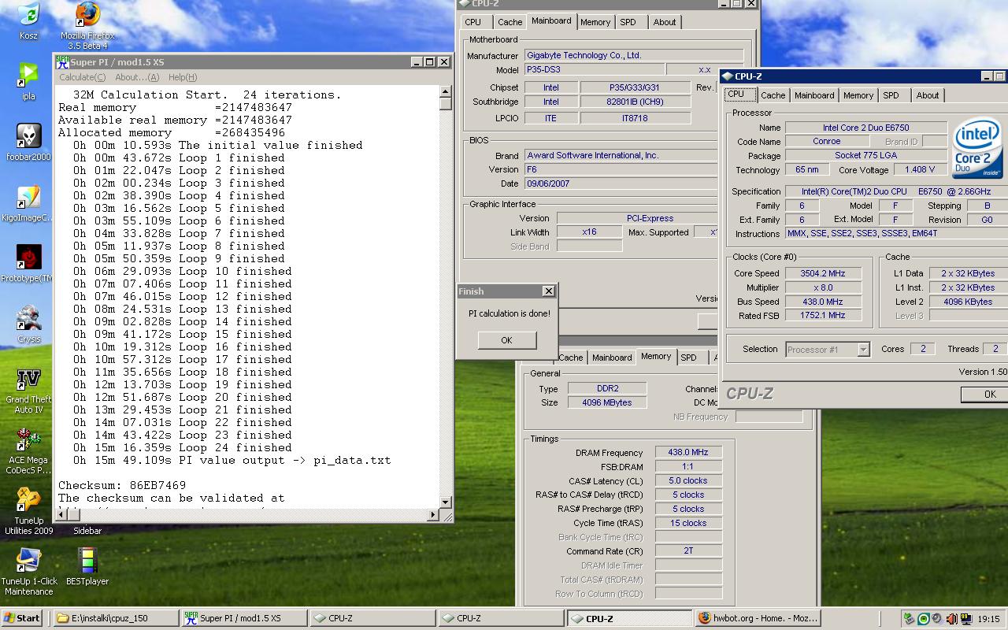
Task: Click DRAM Frequency 438.0 MHz value
Action: tap(688, 453)
